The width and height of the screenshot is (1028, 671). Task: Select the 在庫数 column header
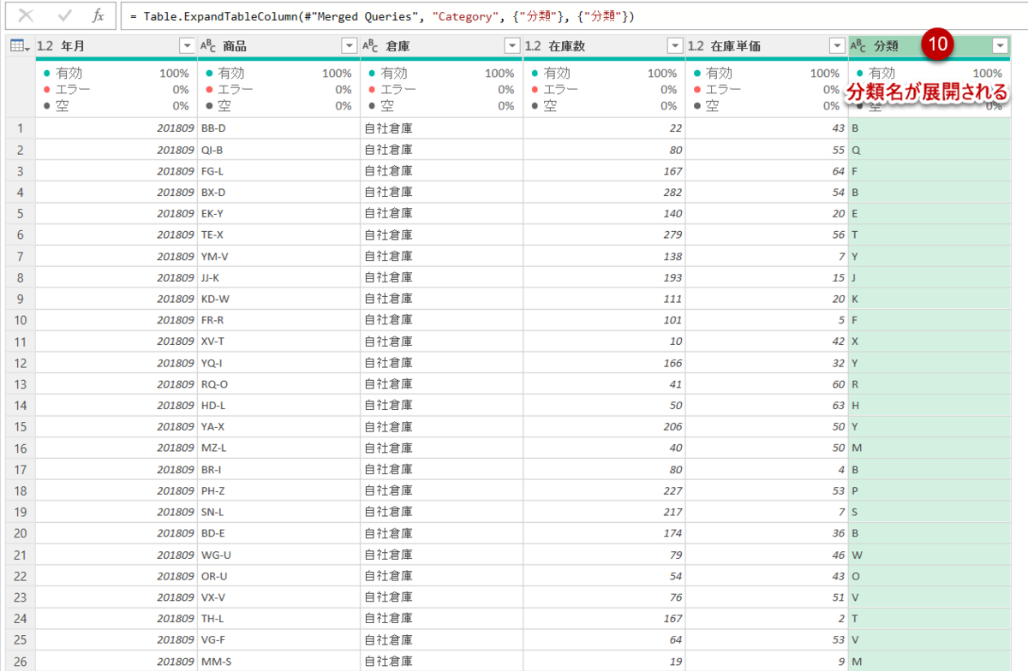click(x=574, y=45)
